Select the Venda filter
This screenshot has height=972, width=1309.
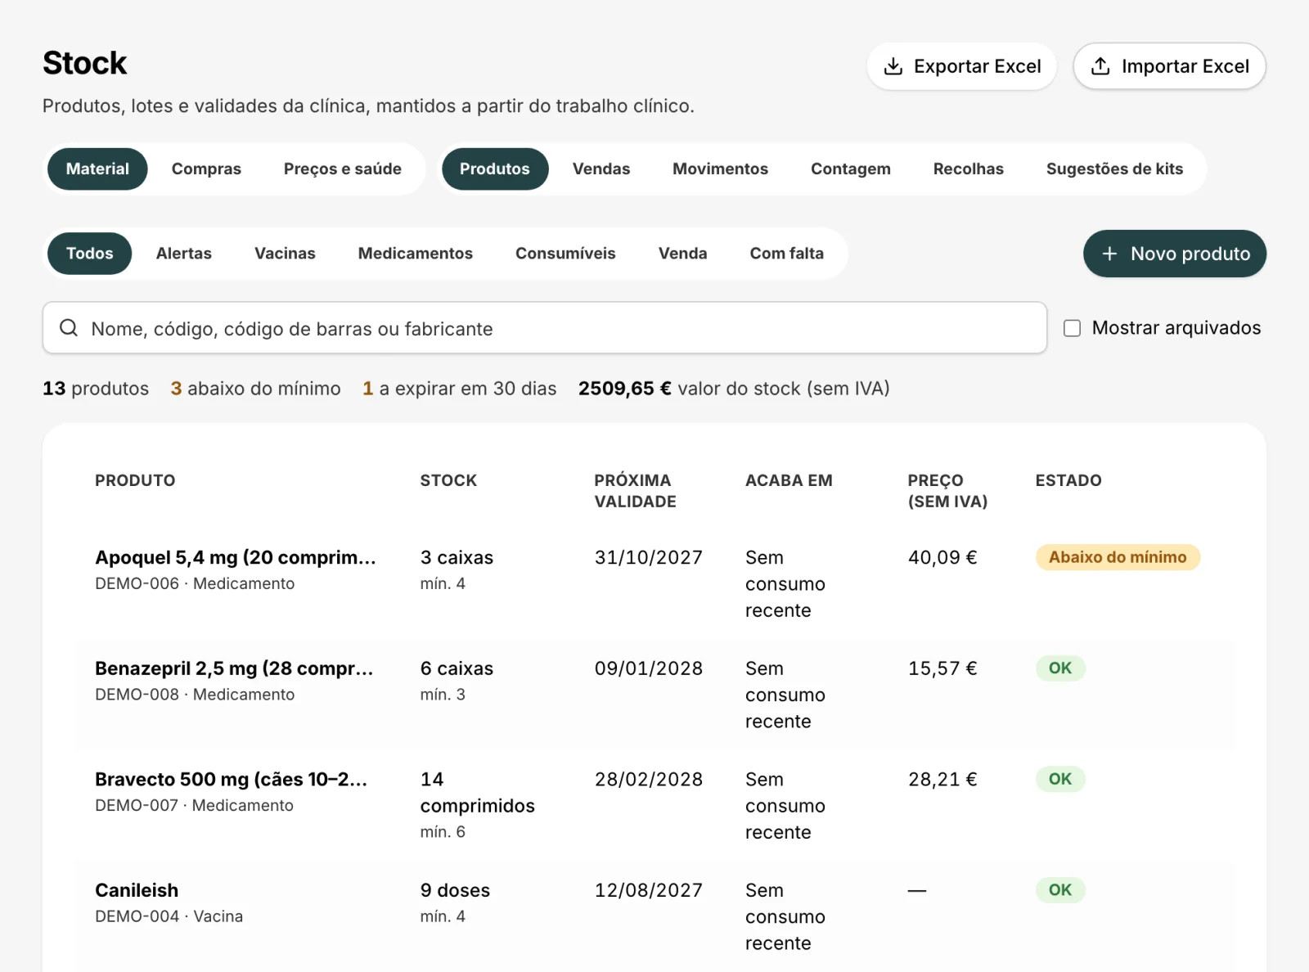pyautogui.click(x=683, y=254)
